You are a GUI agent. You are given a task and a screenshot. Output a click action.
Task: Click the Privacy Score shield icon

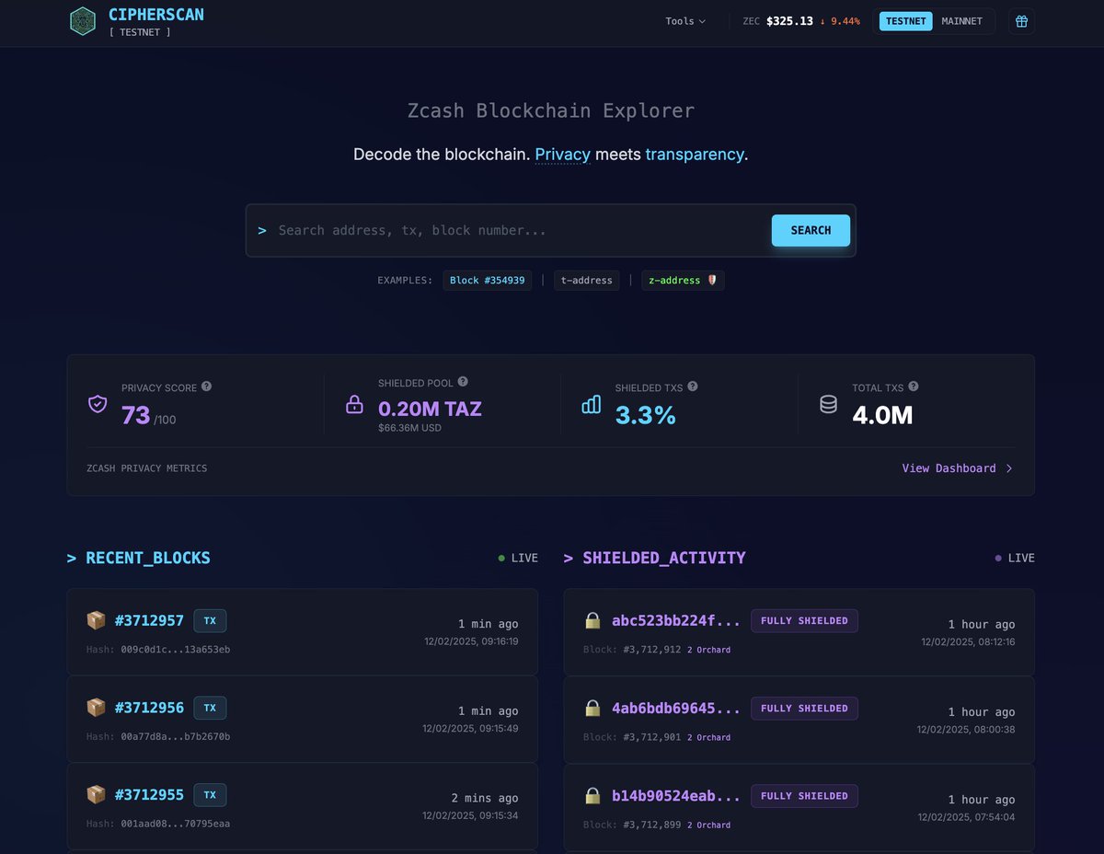click(x=98, y=404)
